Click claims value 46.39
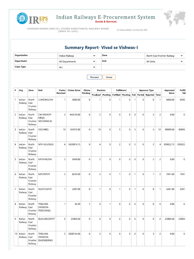The image size is (194, 259). [77, 204]
